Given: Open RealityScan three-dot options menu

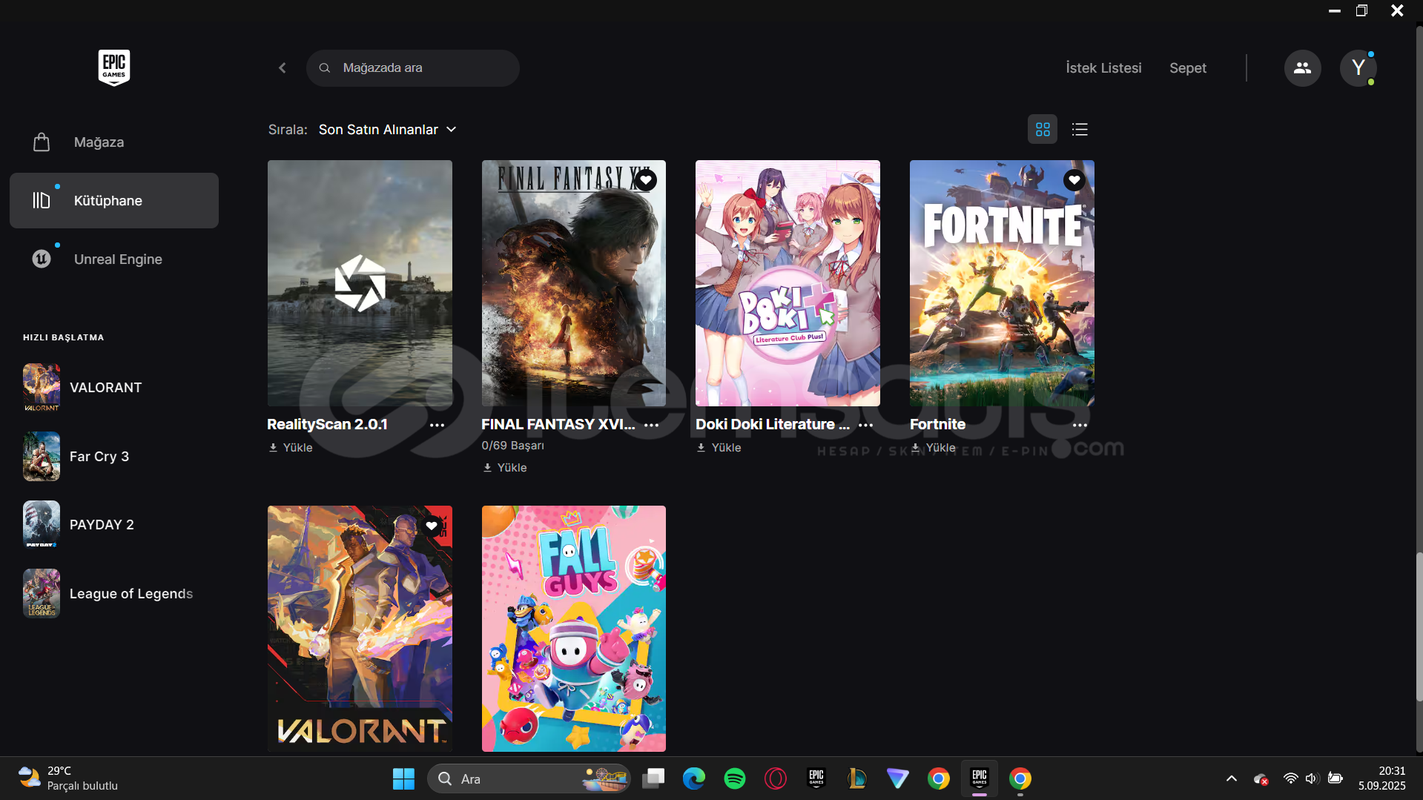Looking at the screenshot, I should tap(438, 426).
